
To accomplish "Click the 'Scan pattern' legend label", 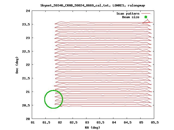I will click(128, 14).
